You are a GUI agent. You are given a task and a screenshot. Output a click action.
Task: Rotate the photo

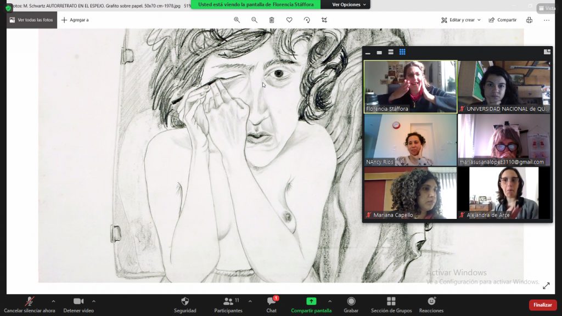click(307, 20)
